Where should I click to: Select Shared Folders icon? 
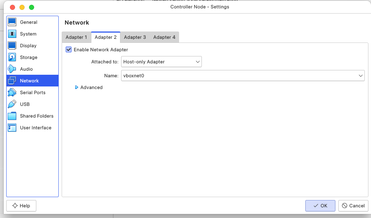click(12, 116)
